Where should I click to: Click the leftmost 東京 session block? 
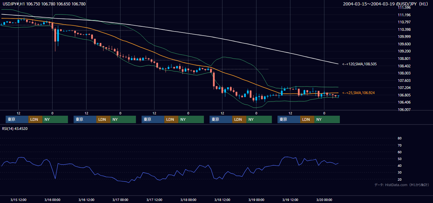coord(17,119)
